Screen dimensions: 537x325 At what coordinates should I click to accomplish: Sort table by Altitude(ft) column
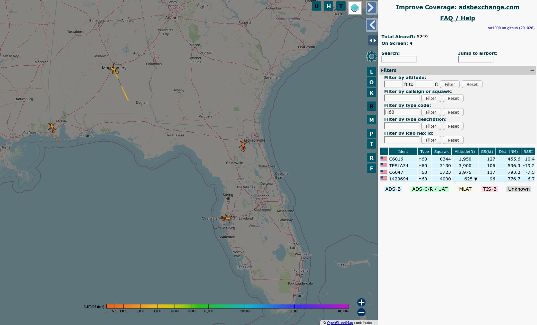coord(465,152)
